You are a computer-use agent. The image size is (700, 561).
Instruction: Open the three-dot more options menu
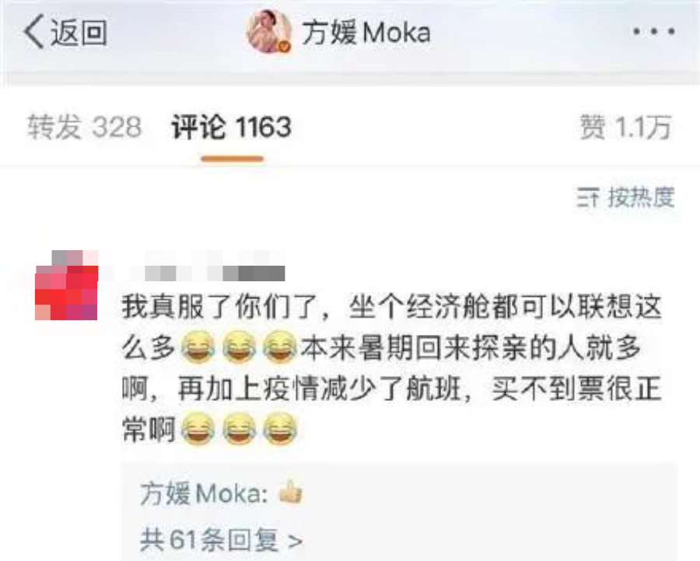(654, 32)
